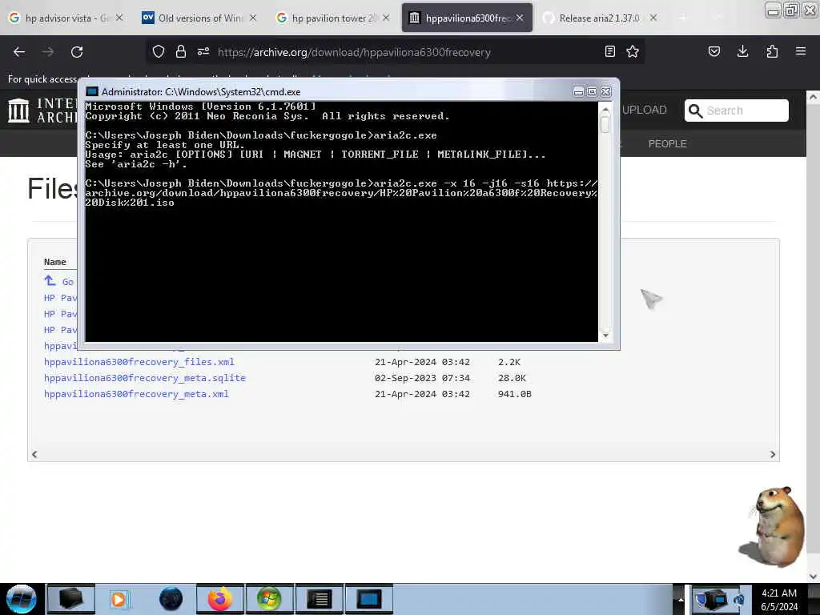Screen dimensions: 820x615
Task: Click cmd scrollbar down arrow
Action: (605, 336)
